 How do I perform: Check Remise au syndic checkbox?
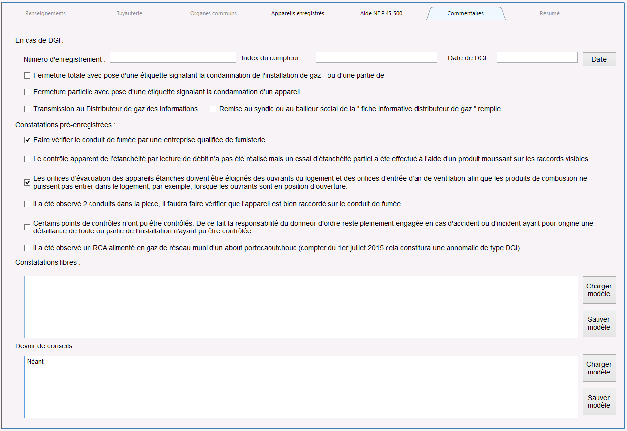pos(213,109)
